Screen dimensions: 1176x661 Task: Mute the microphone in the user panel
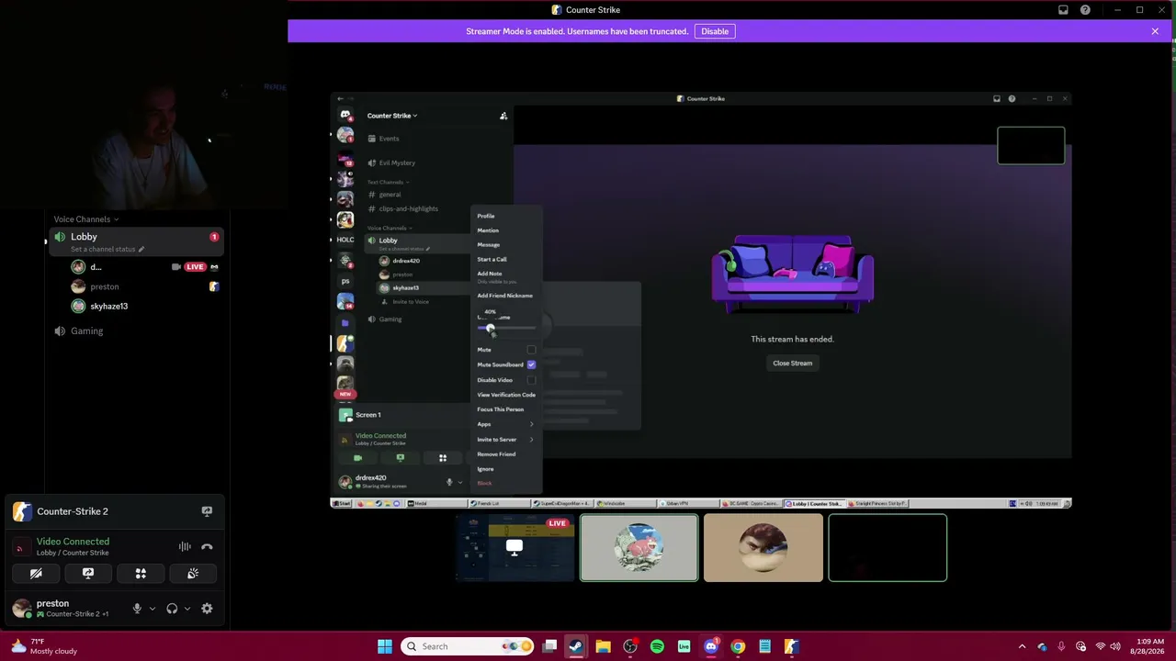click(x=137, y=609)
